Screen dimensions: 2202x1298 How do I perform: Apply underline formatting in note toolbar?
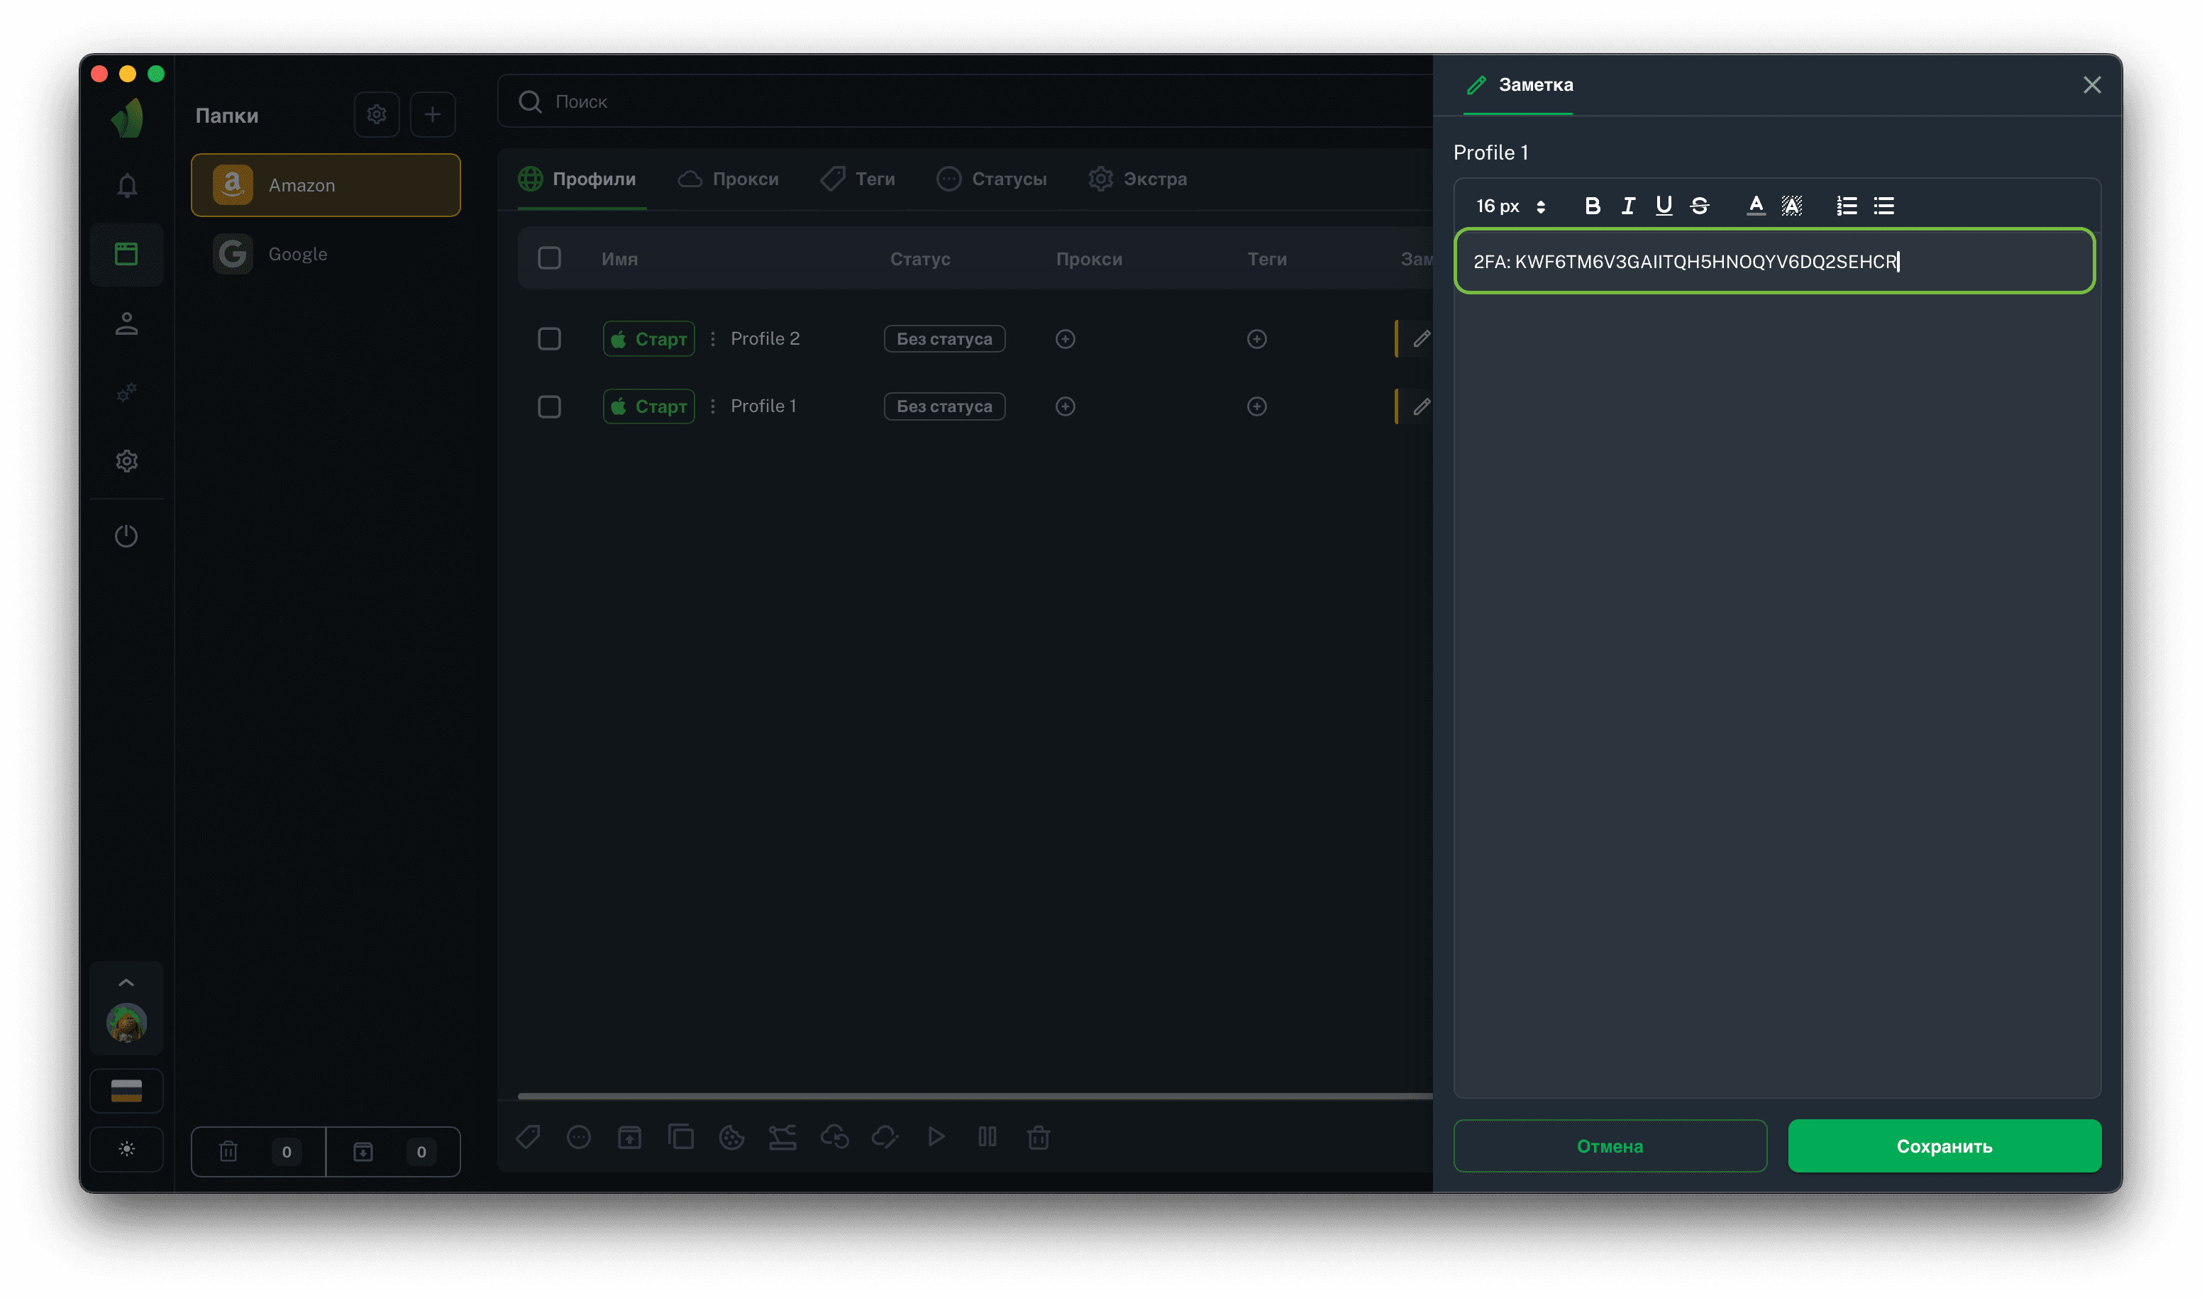[x=1663, y=206]
